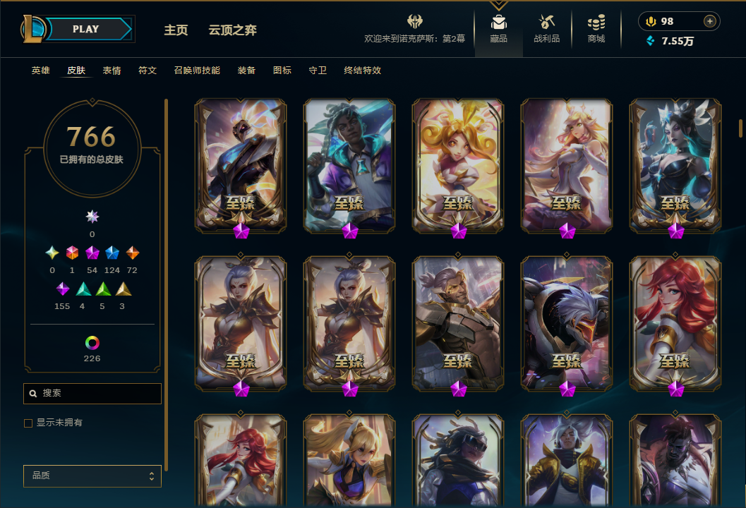
Task: Open the 藏品 collection bag icon
Action: (x=498, y=23)
